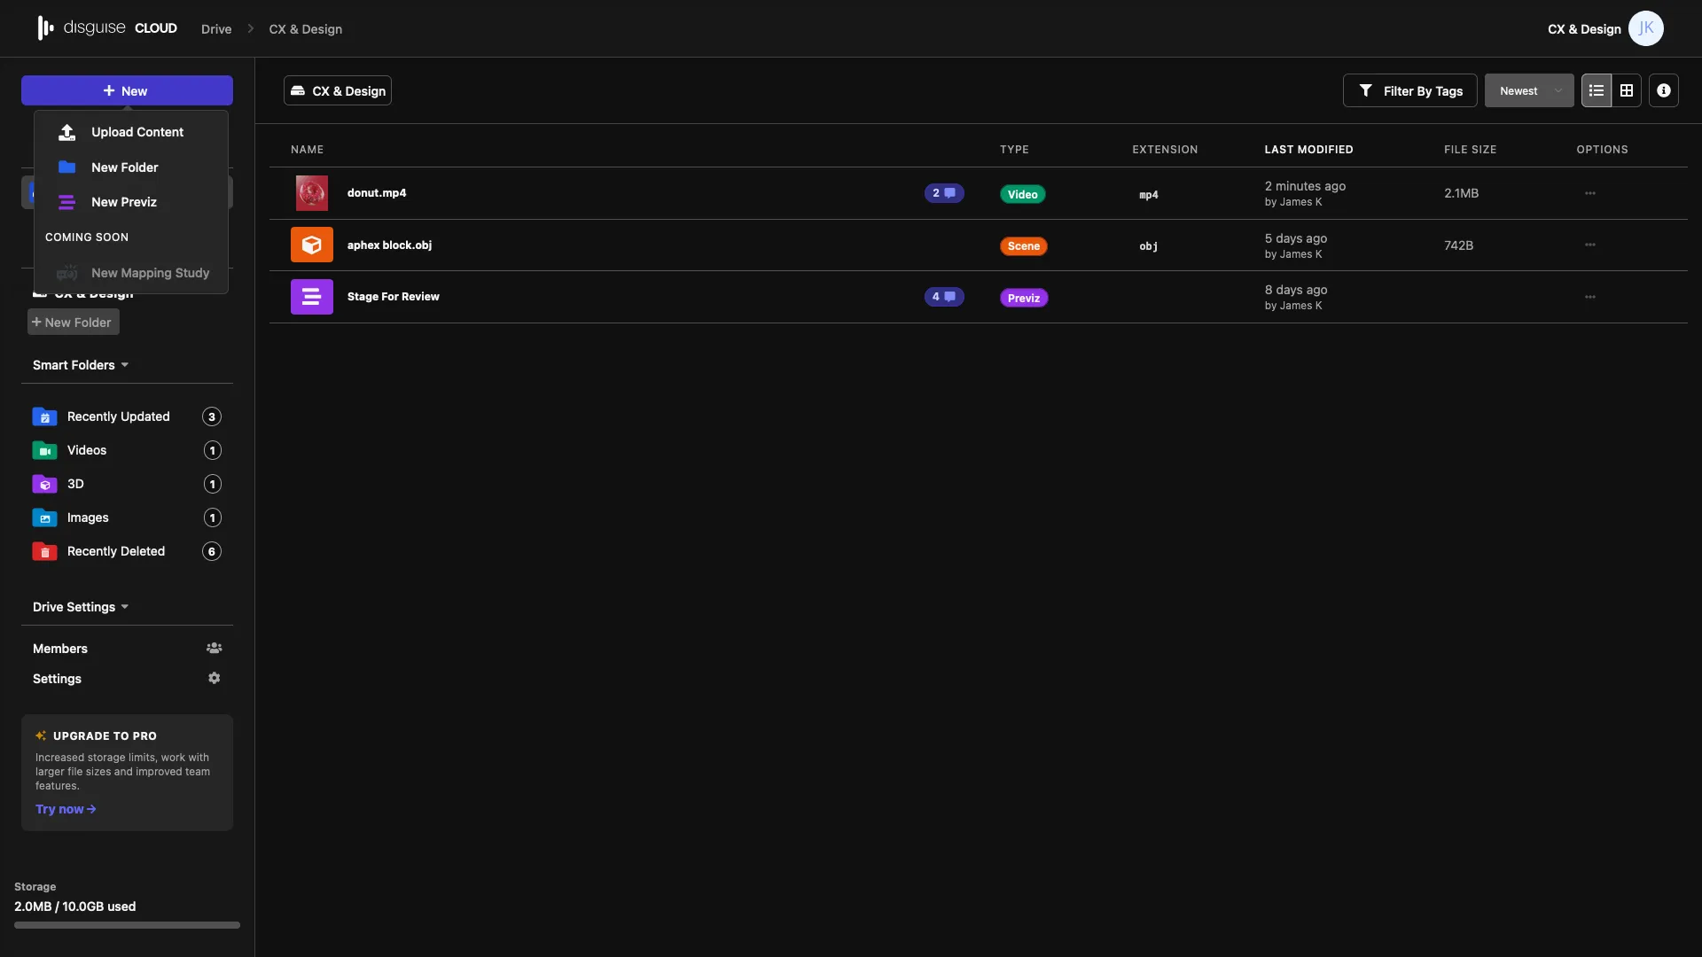The width and height of the screenshot is (1702, 957).
Task: Click the Try now upgrade link
Action: click(65, 808)
